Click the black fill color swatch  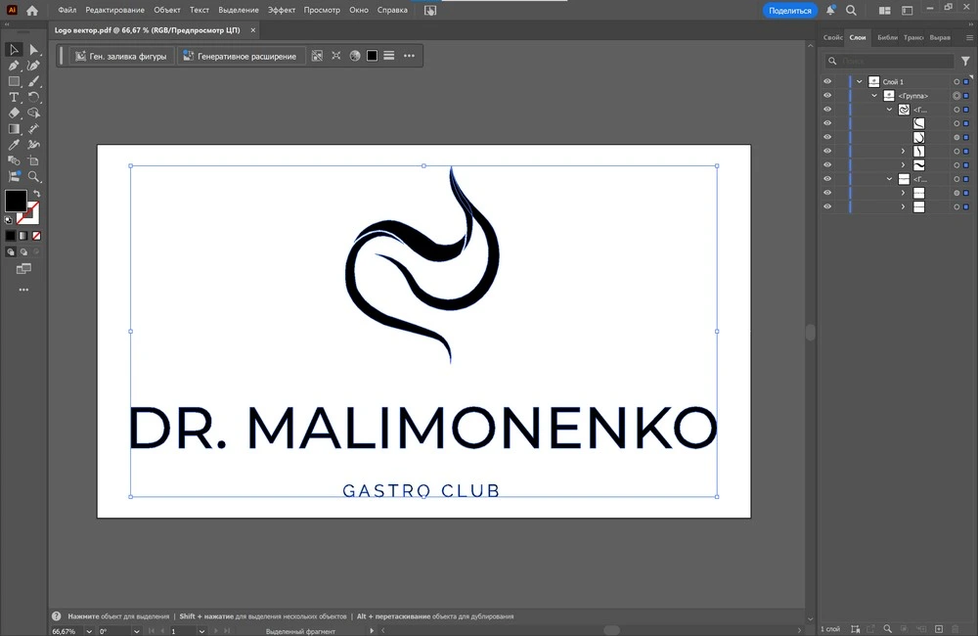16,201
